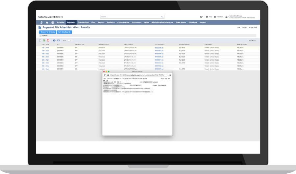Click View for record 00000001
Image resolution: width=296 pixels, height=174 pixels.
[x=47, y=69]
